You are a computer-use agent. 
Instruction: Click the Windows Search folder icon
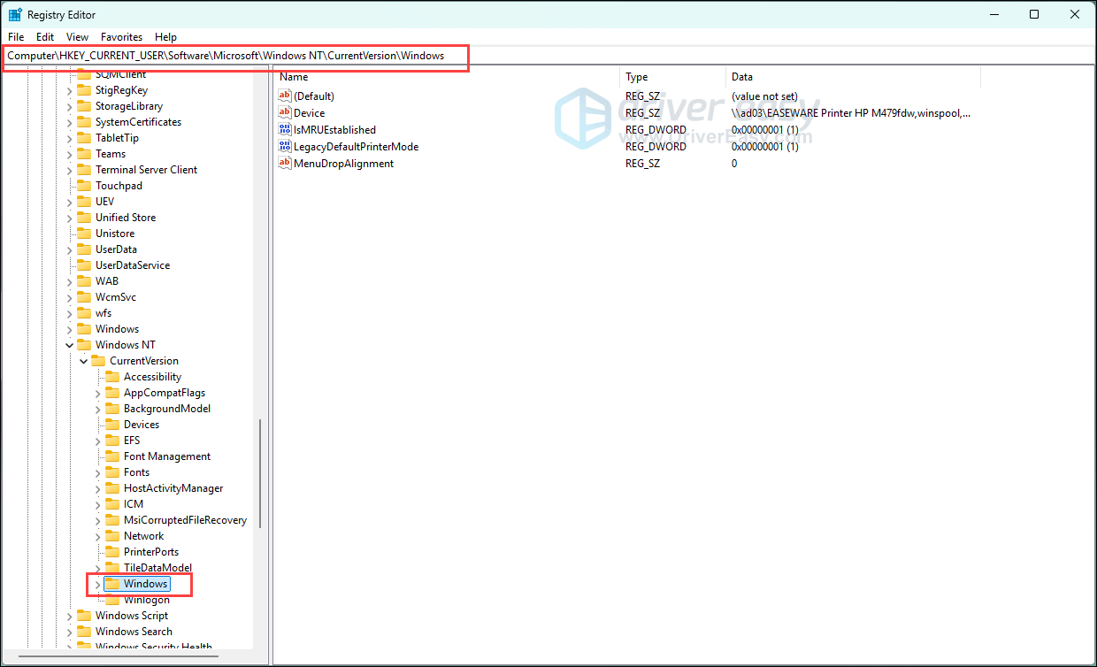tap(84, 632)
